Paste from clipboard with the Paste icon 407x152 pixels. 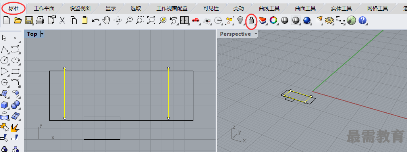[84, 20]
